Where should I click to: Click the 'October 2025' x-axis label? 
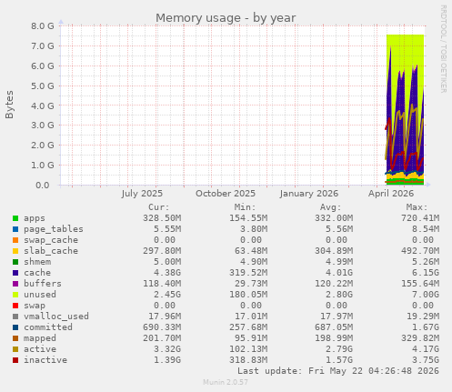226,194
